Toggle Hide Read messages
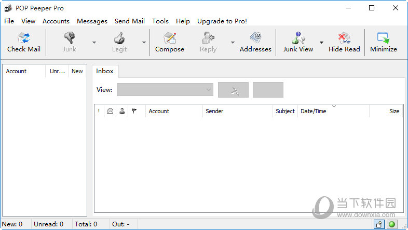Viewport: 408px width, 230px height. 344,42
